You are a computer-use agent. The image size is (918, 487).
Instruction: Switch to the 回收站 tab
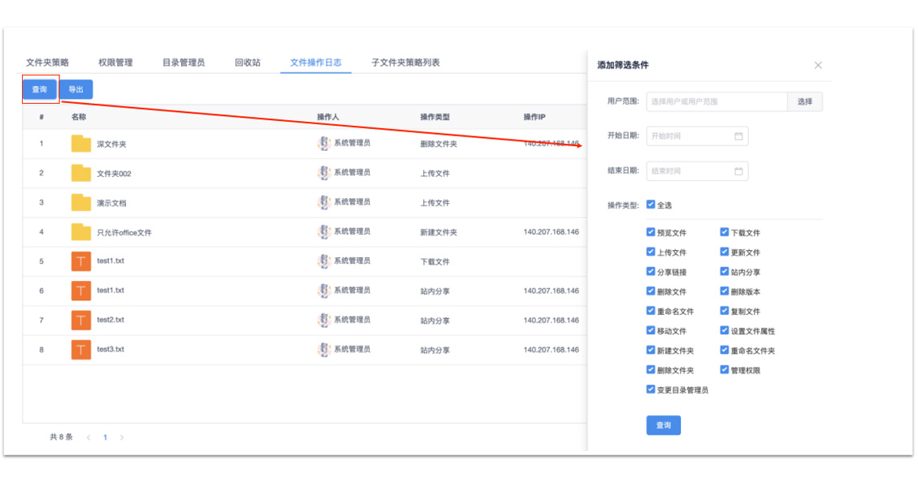[248, 62]
